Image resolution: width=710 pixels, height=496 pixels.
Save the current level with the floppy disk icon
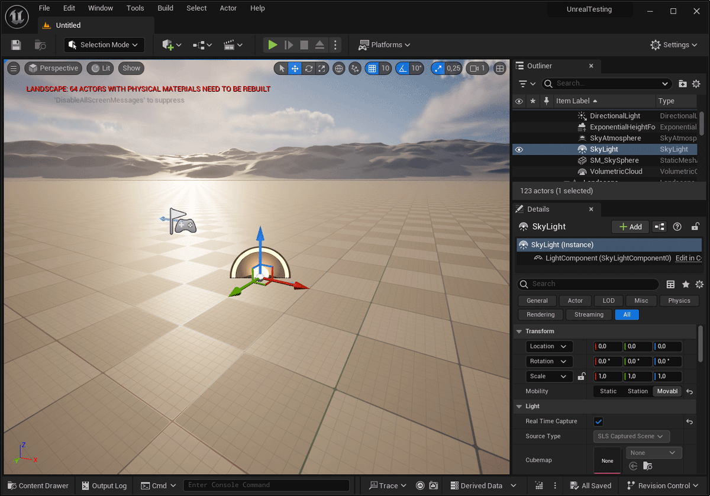16,45
